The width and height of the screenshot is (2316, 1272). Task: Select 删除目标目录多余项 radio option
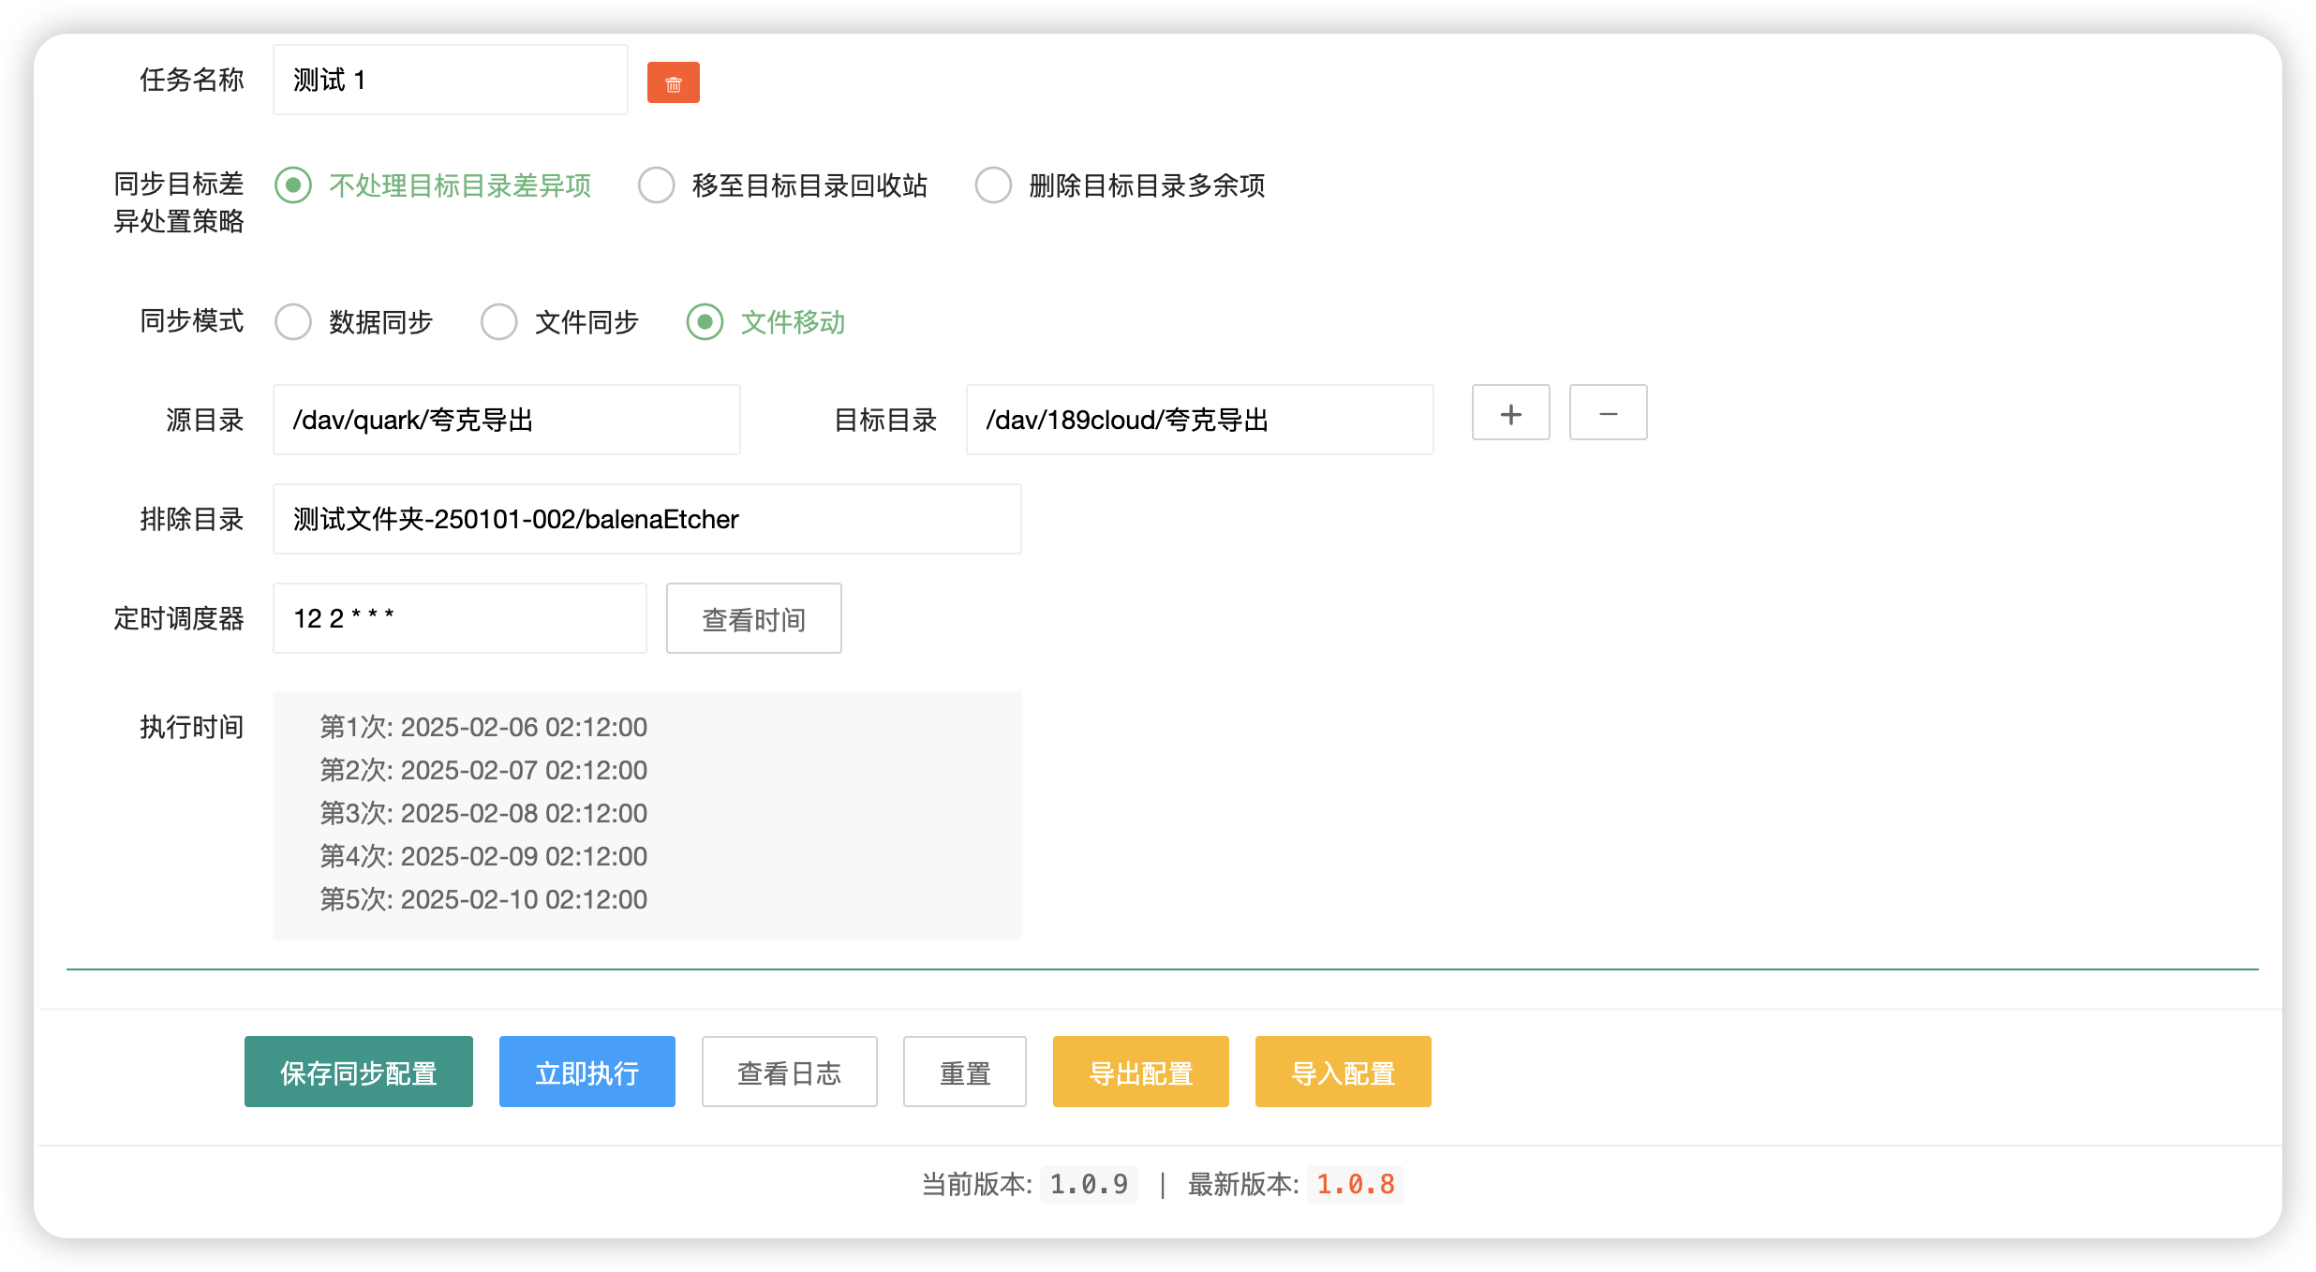pos(993,185)
